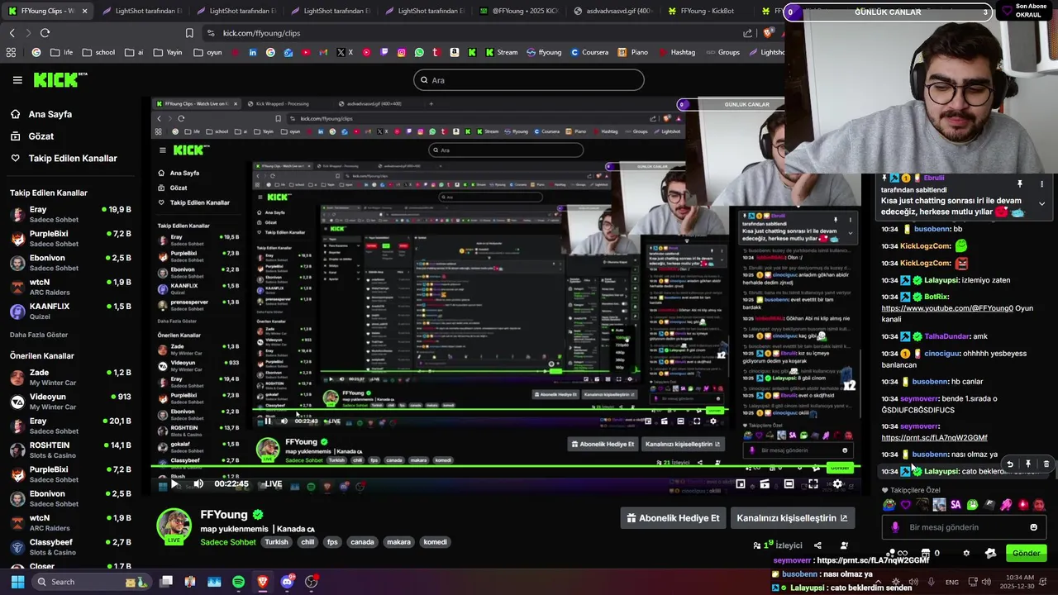The image size is (1058, 595).
Task: Share the stream with the share icon
Action: click(x=817, y=545)
